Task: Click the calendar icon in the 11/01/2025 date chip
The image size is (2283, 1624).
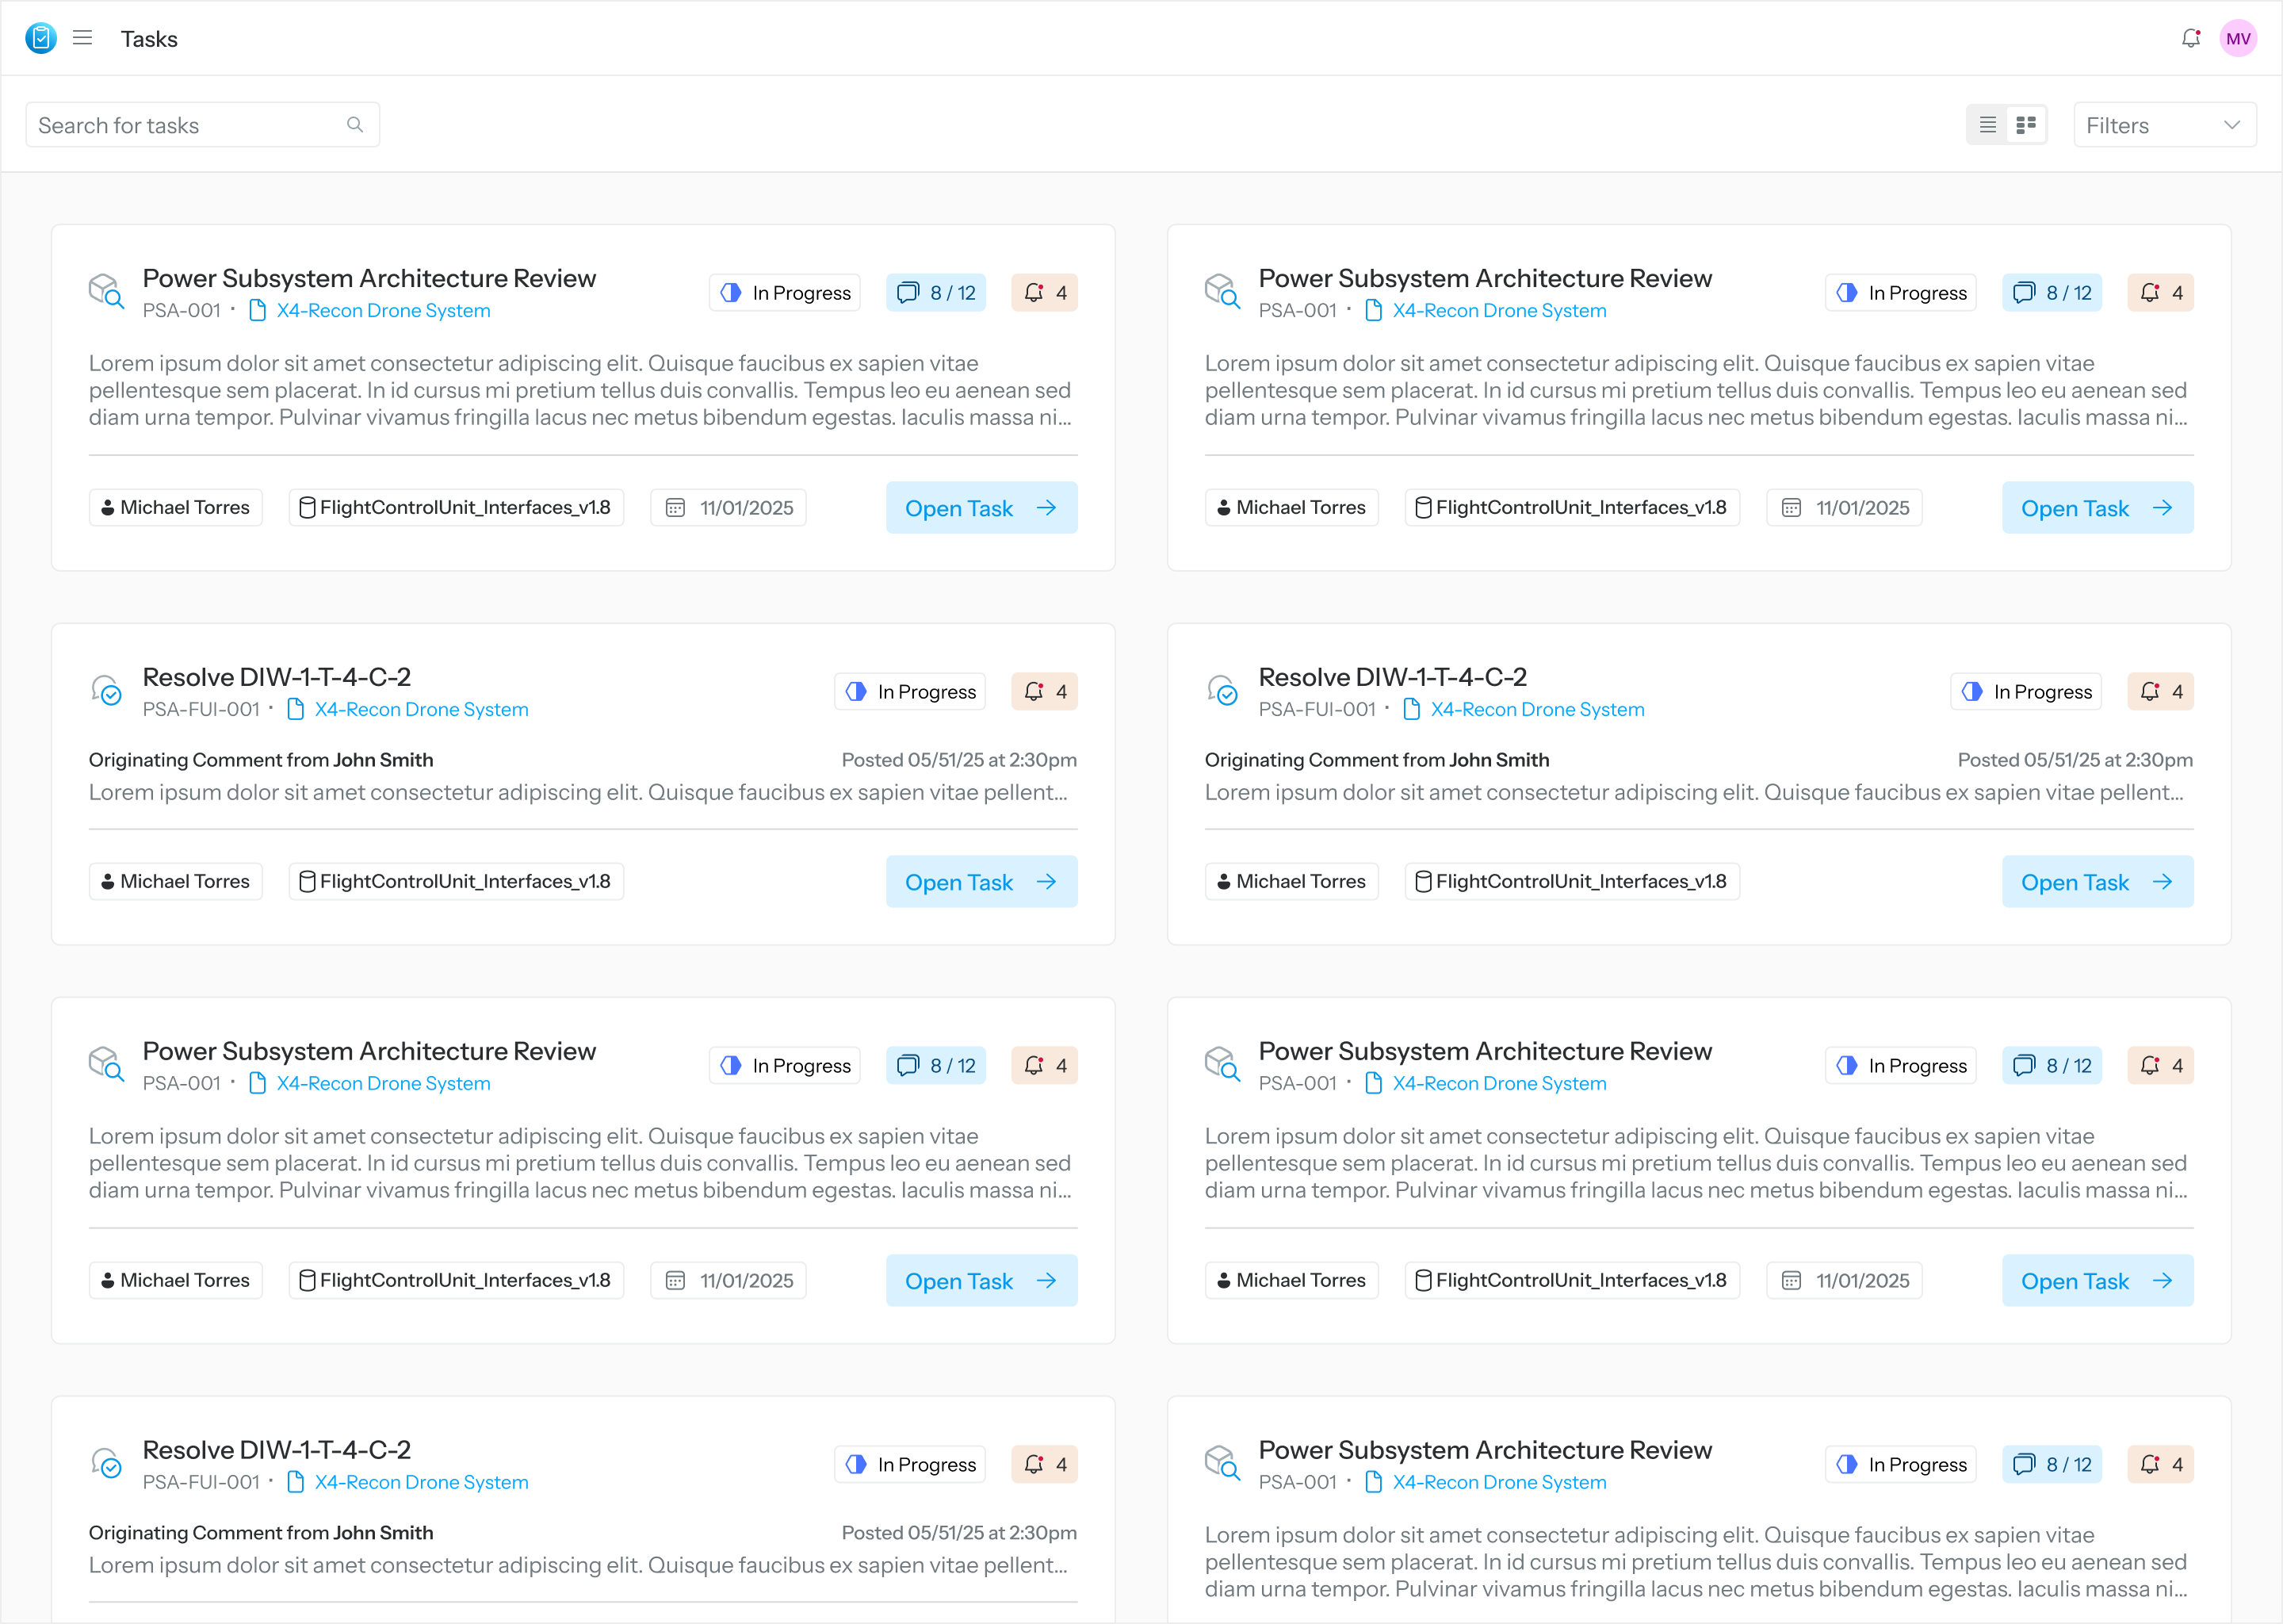Action: tap(675, 507)
